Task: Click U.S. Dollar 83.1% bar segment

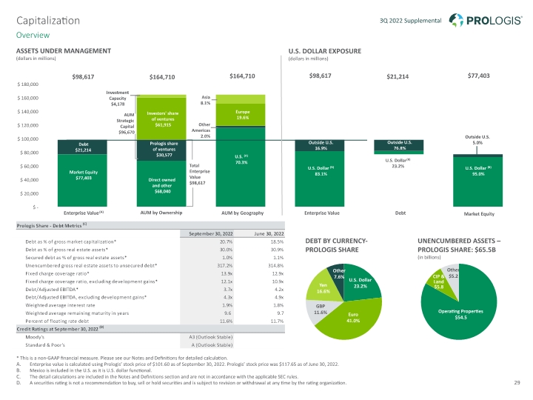Action: [320, 179]
